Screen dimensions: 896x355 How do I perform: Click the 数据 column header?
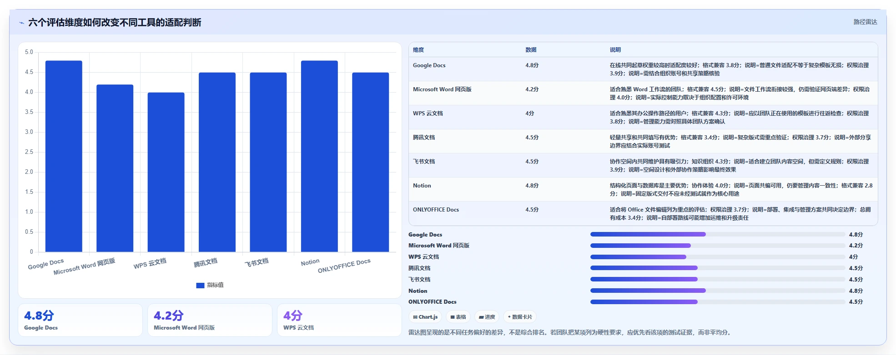tap(531, 50)
